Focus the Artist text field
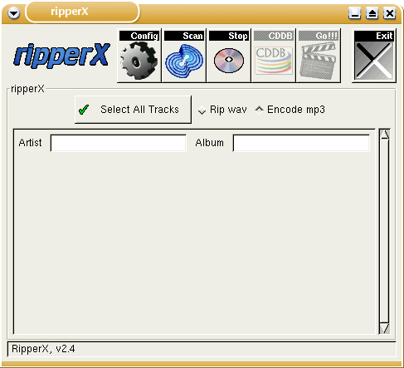The height and width of the screenshot is (368, 404). pyautogui.click(x=119, y=143)
